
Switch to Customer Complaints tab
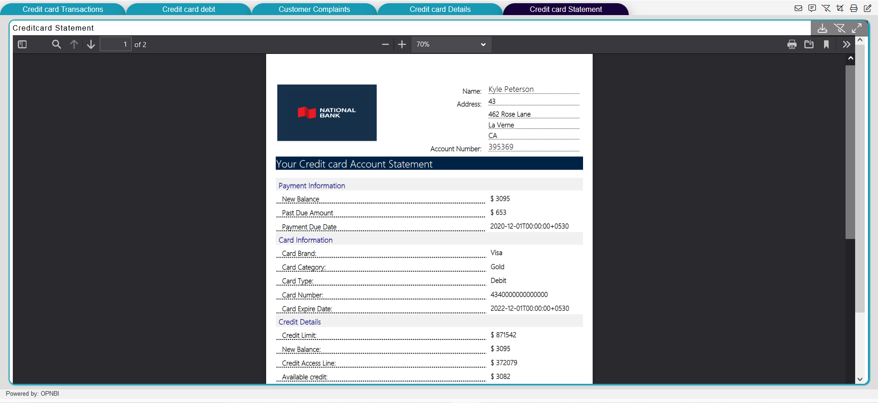tap(314, 9)
